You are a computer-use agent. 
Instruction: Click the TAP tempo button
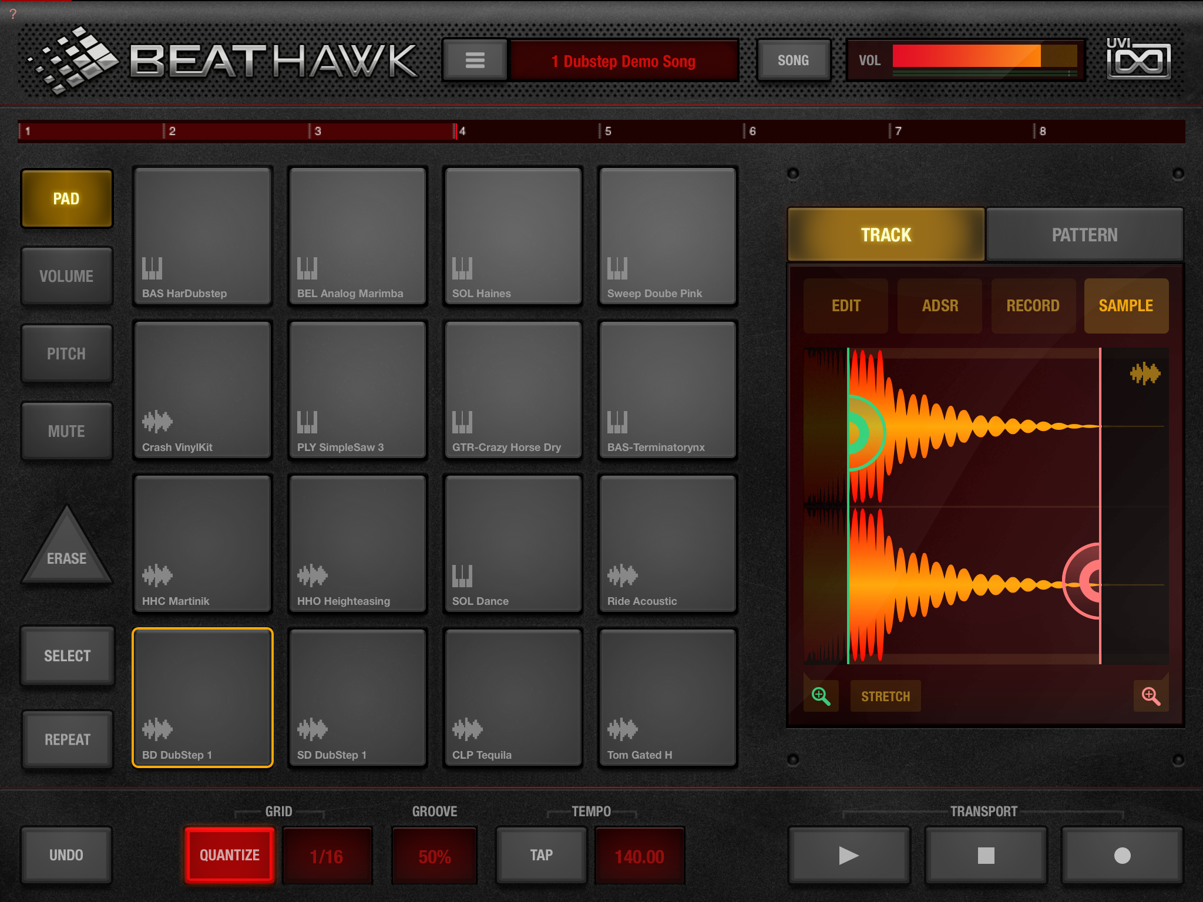[x=542, y=855]
